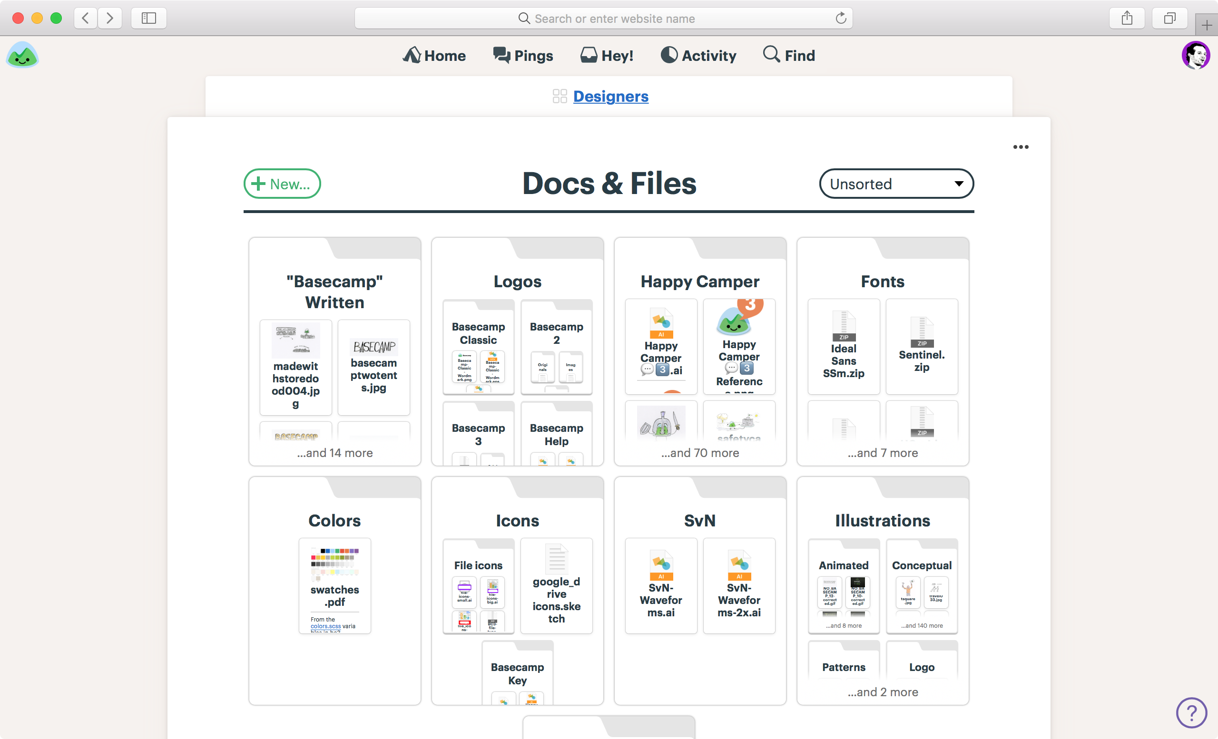Click the Basecamp logo icon
1218x739 pixels.
[22, 55]
